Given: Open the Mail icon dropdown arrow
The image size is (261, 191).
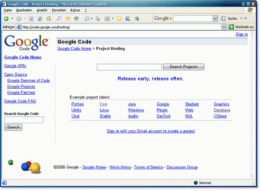Looking at the screenshot, I should pos(92,18).
